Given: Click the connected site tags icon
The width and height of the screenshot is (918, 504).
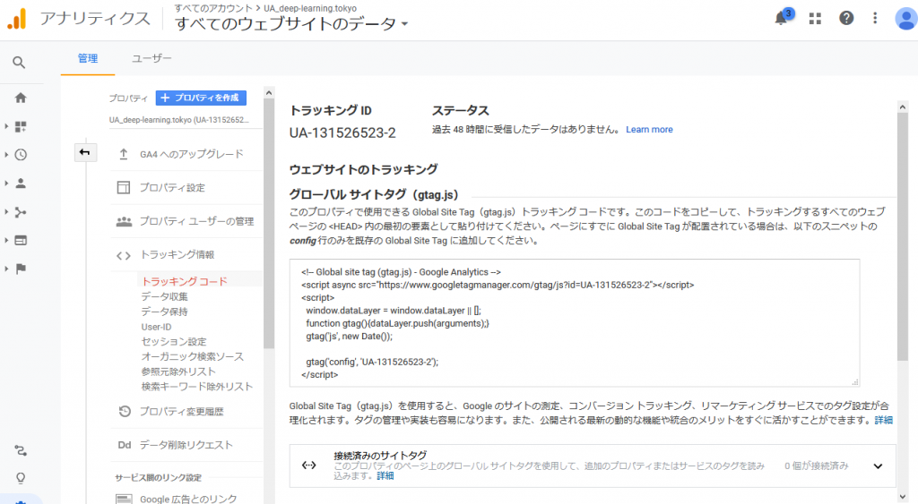Looking at the screenshot, I should [x=308, y=466].
